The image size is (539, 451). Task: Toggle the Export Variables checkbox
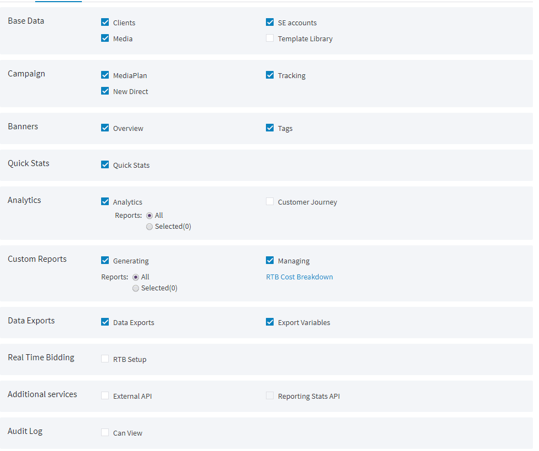(270, 322)
